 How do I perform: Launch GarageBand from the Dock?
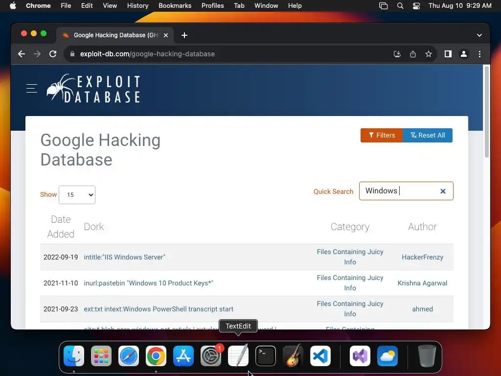tap(293, 356)
